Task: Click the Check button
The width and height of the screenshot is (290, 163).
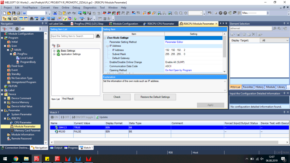Action: tap(117, 97)
